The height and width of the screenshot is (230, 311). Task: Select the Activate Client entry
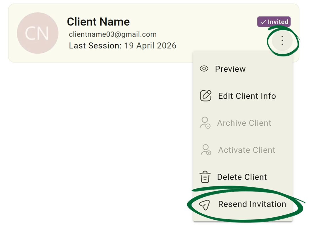(x=243, y=150)
